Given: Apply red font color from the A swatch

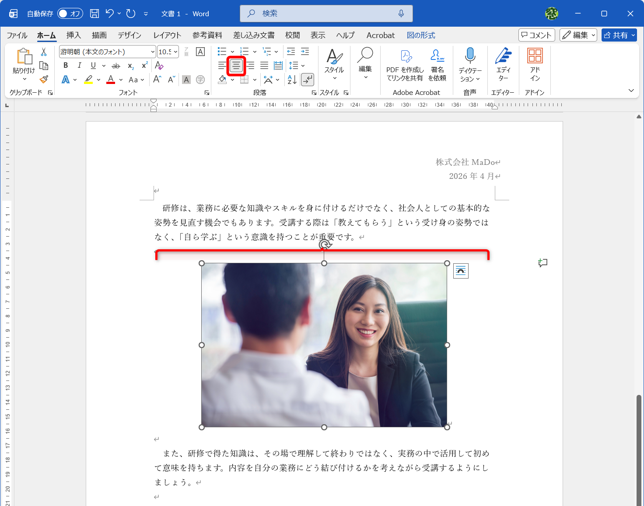Looking at the screenshot, I should click(111, 79).
